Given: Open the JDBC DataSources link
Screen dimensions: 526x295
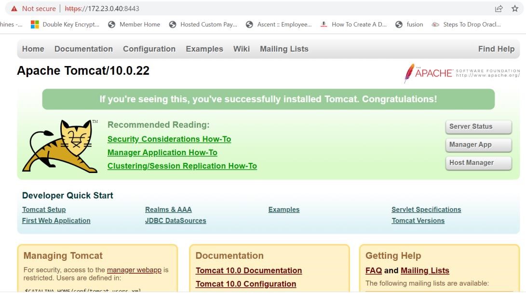Looking at the screenshot, I should pos(175,221).
